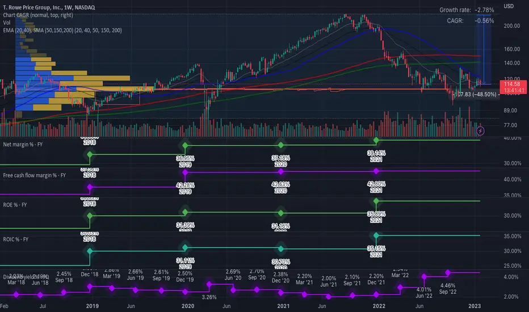529x312 pixels.
Task: Select the Vol indicator legend
Action: [x=7, y=23]
